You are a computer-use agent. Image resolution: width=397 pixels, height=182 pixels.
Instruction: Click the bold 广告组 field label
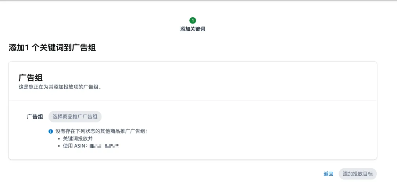coord(35,117)
